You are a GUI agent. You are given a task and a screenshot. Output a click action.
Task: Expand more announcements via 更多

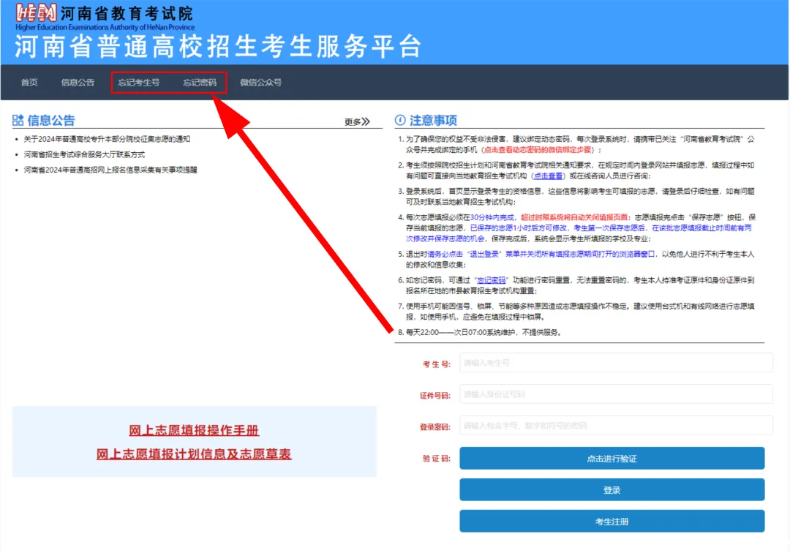point(357,122)
